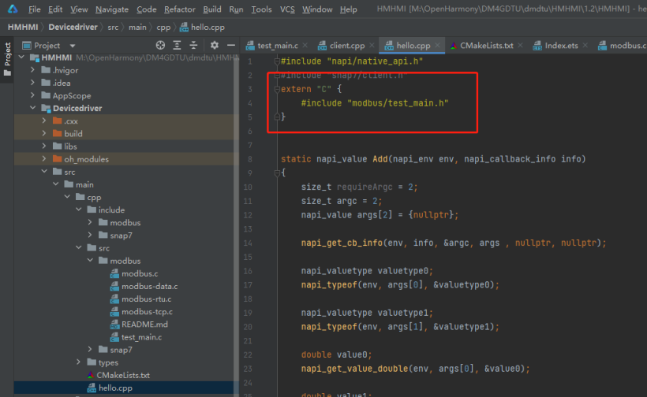This screenshot has height=397, width=647.
Task: Expand the oh_modules folder
Action: pyautogui.click(x=44, y=159)
